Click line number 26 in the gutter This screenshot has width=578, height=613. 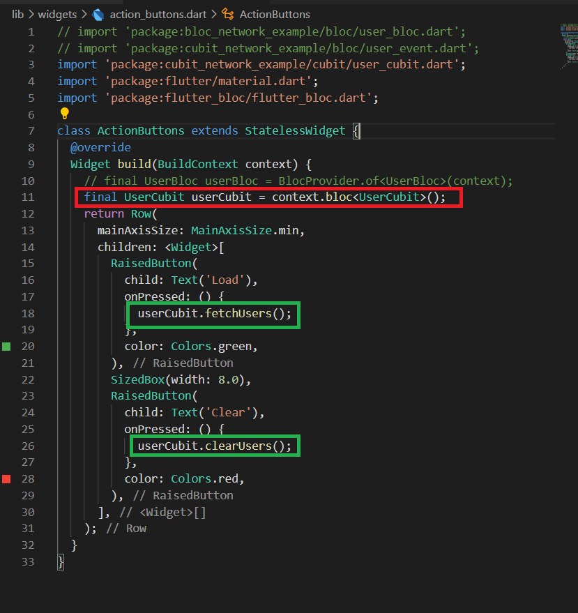[x=28, y=446]
